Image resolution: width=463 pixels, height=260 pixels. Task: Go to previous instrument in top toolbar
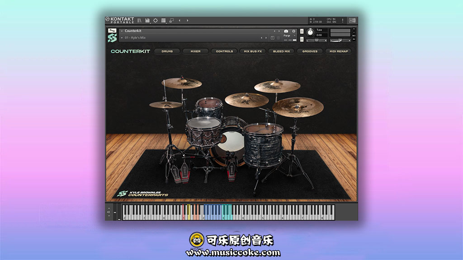(180, 20)
